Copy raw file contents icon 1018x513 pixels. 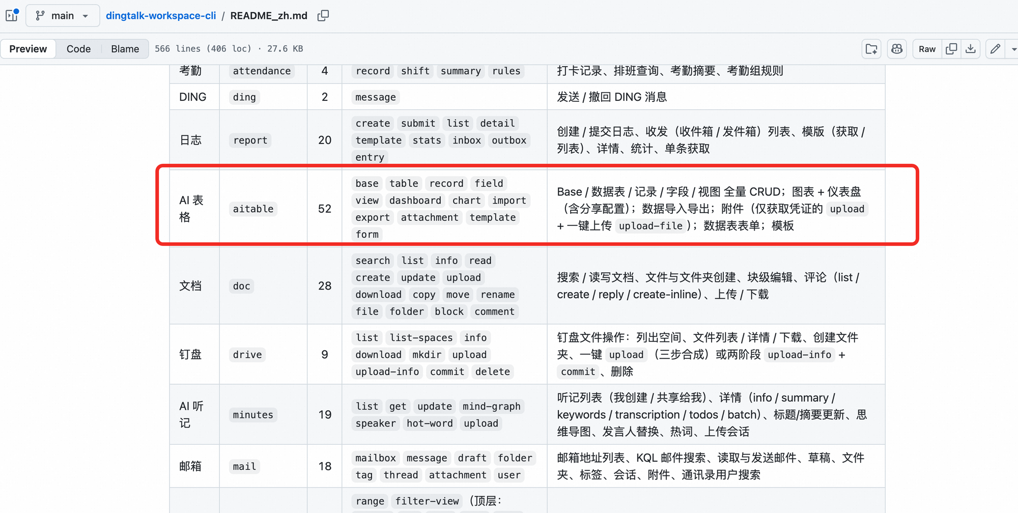(951, 49)
